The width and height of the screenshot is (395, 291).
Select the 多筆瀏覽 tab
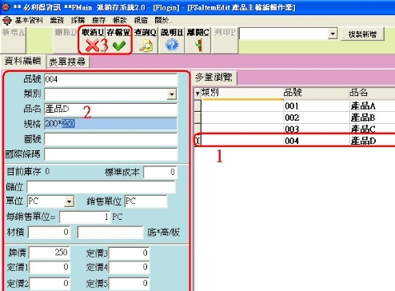coord(213,78)
